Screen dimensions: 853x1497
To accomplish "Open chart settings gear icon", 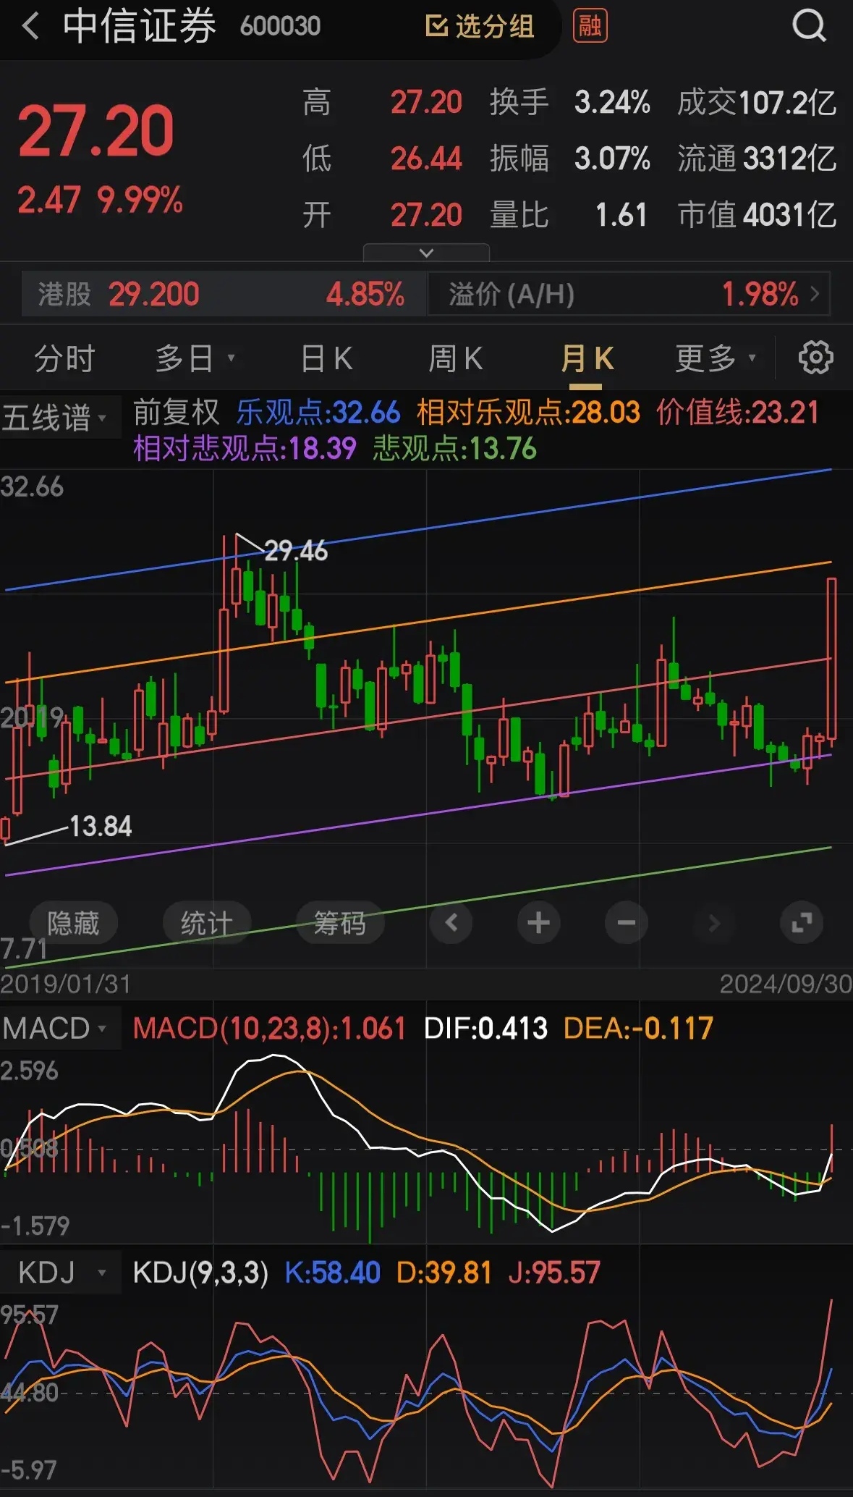I will 815,358.
